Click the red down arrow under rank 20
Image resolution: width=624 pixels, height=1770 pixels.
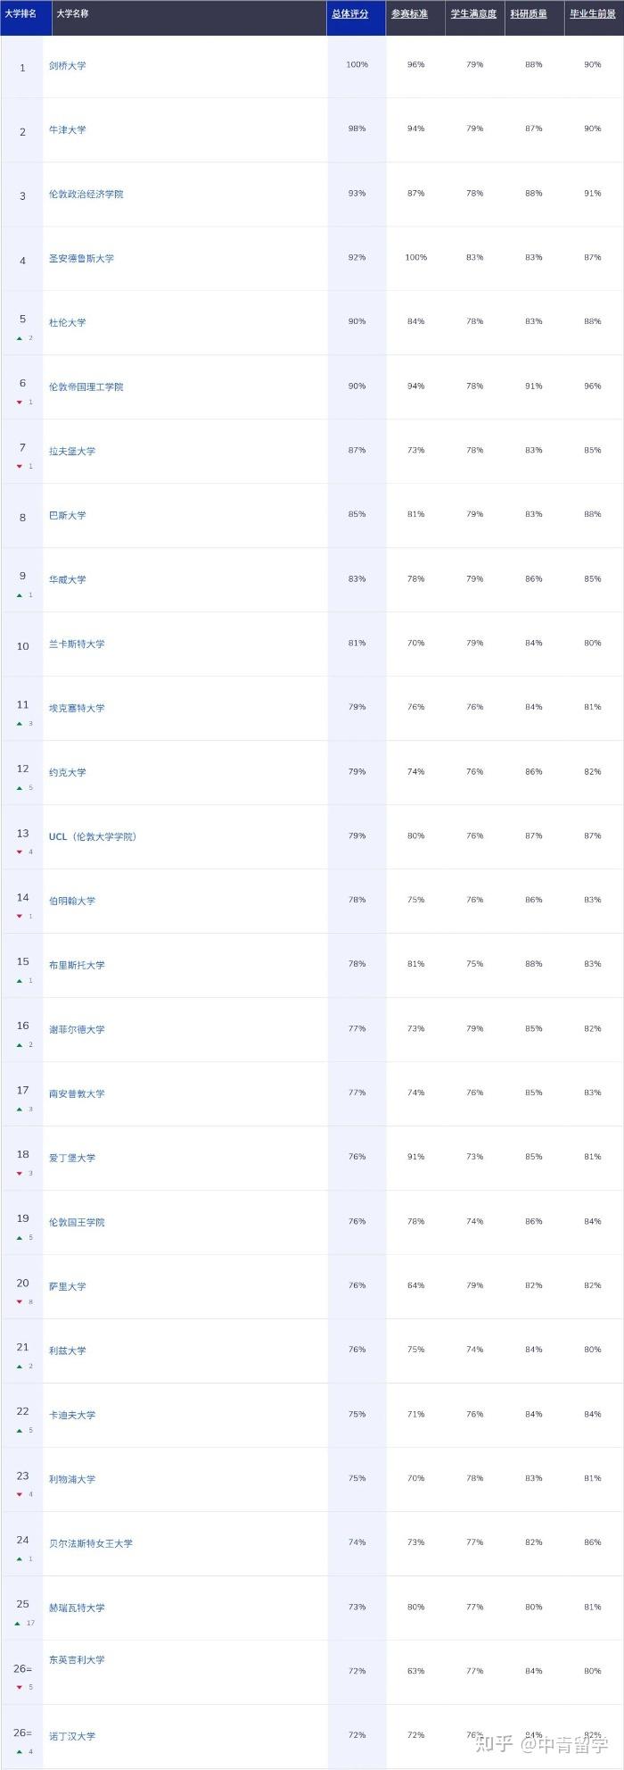point(19,1302)
